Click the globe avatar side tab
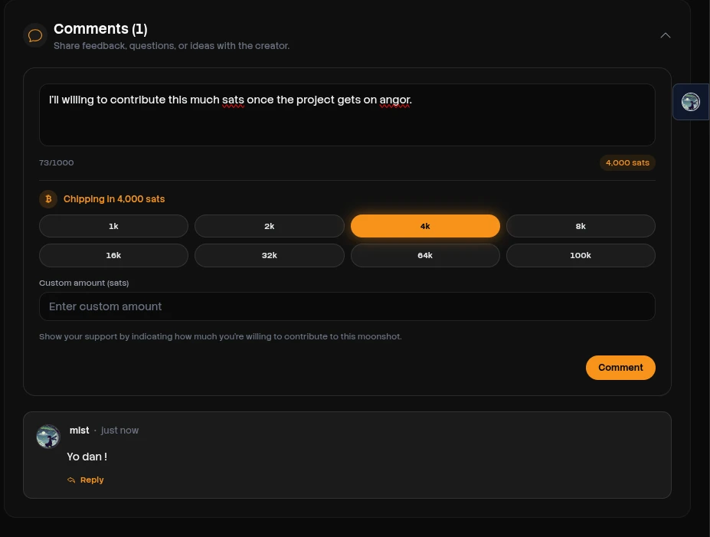The width and height of the screenshot is (710, 537). click(x=691, y=102)
